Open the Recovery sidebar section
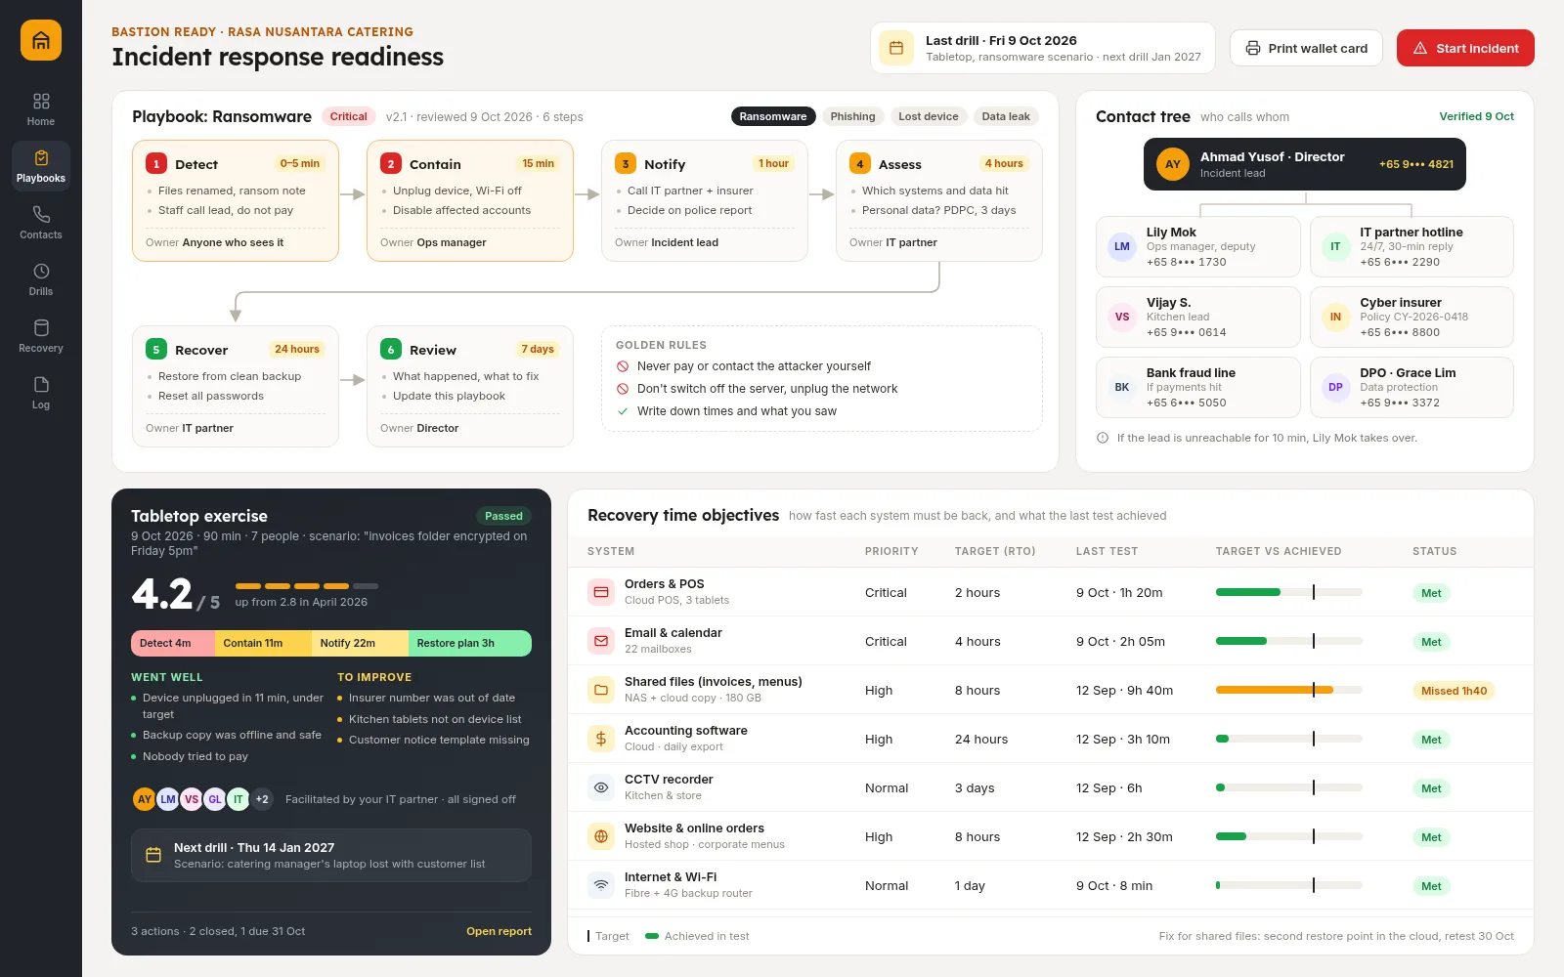 41,336
